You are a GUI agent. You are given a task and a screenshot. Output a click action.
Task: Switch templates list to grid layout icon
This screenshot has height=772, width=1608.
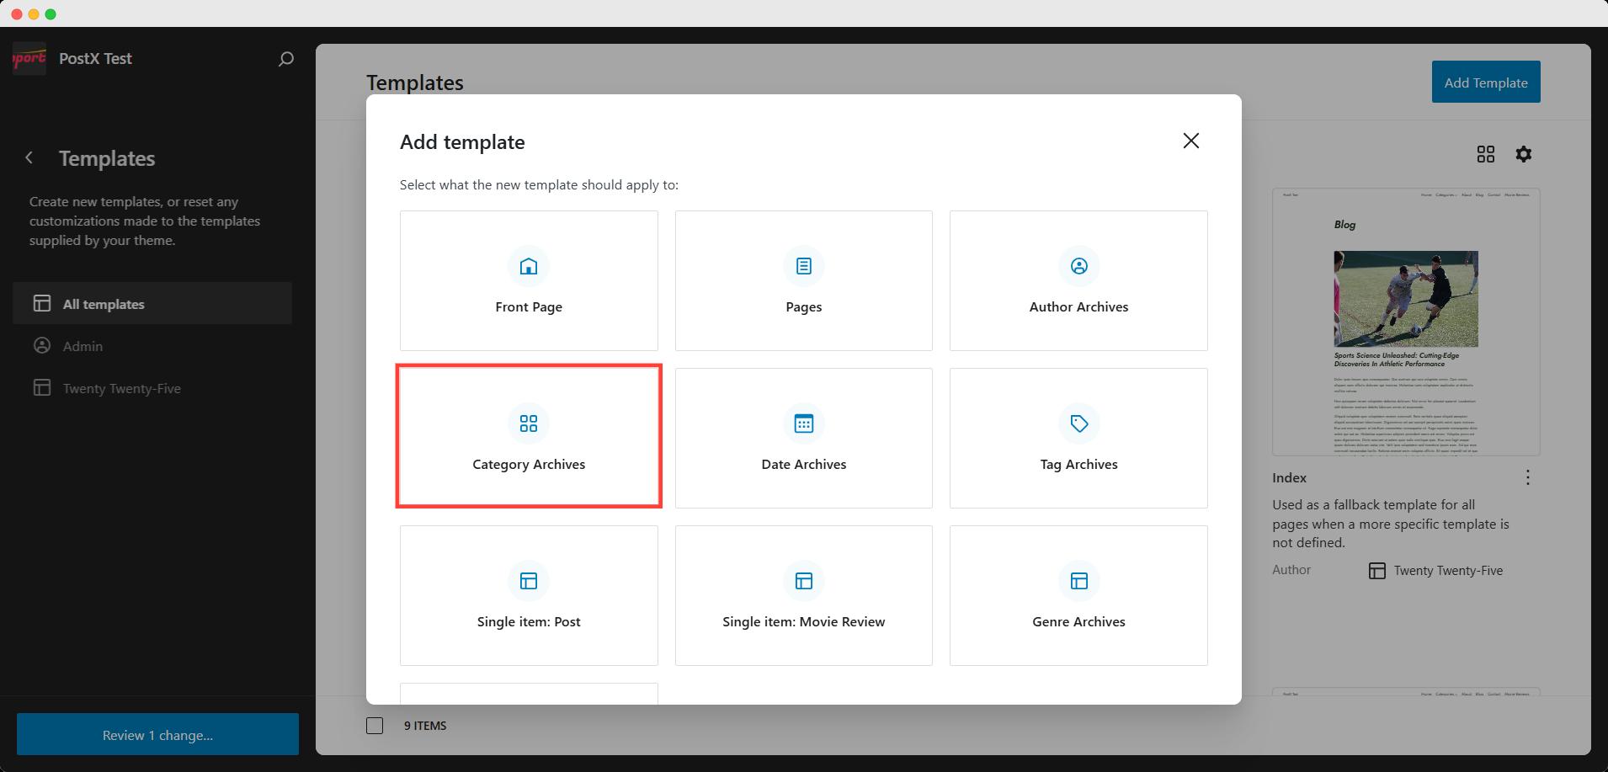tap(1486, 154)
